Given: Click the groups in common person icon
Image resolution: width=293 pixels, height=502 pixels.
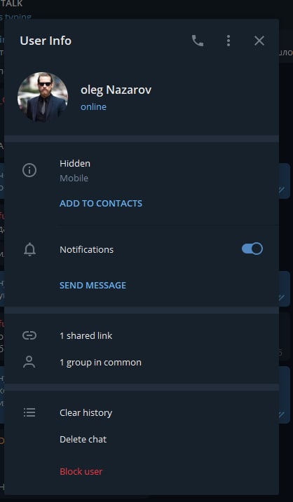Looking at the screenshot, I should (29, 362).
